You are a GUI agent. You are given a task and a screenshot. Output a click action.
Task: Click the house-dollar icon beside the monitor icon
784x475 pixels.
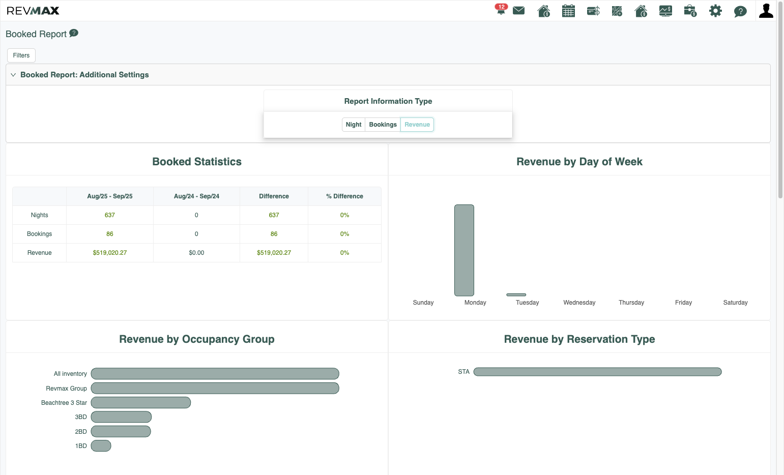641,11
